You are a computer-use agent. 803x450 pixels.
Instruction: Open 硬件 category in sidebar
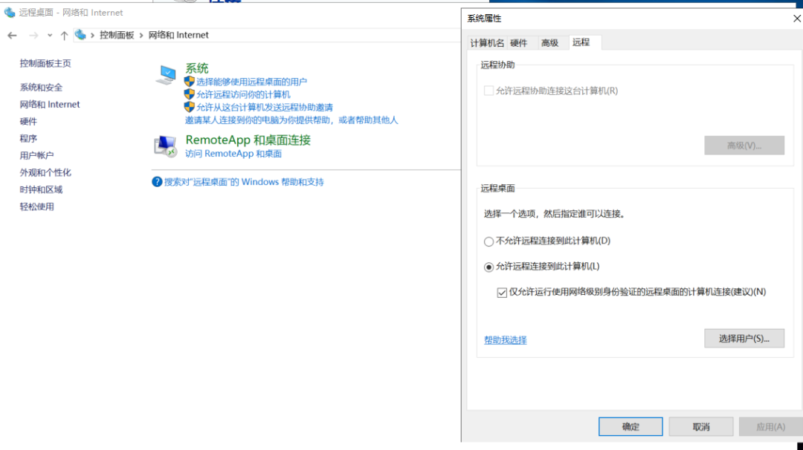click(28, 121)
